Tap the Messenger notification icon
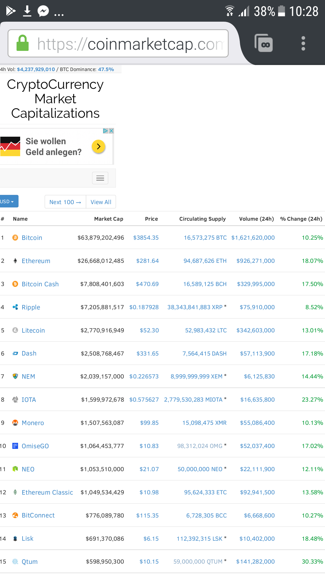This screenshot has height=578, width=325. 43,11
